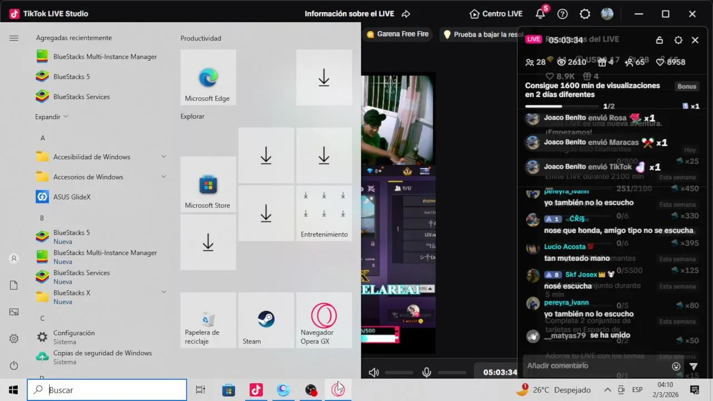Open the Entretenimiento tile folder
Image resolution: width=713 pixels, height=401 pixels.
click(x=324, y=213)
